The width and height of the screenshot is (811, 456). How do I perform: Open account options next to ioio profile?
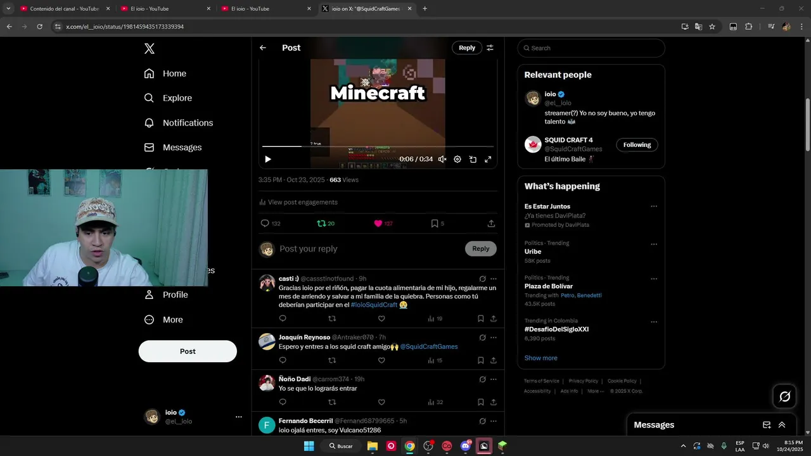pos(239,417)
